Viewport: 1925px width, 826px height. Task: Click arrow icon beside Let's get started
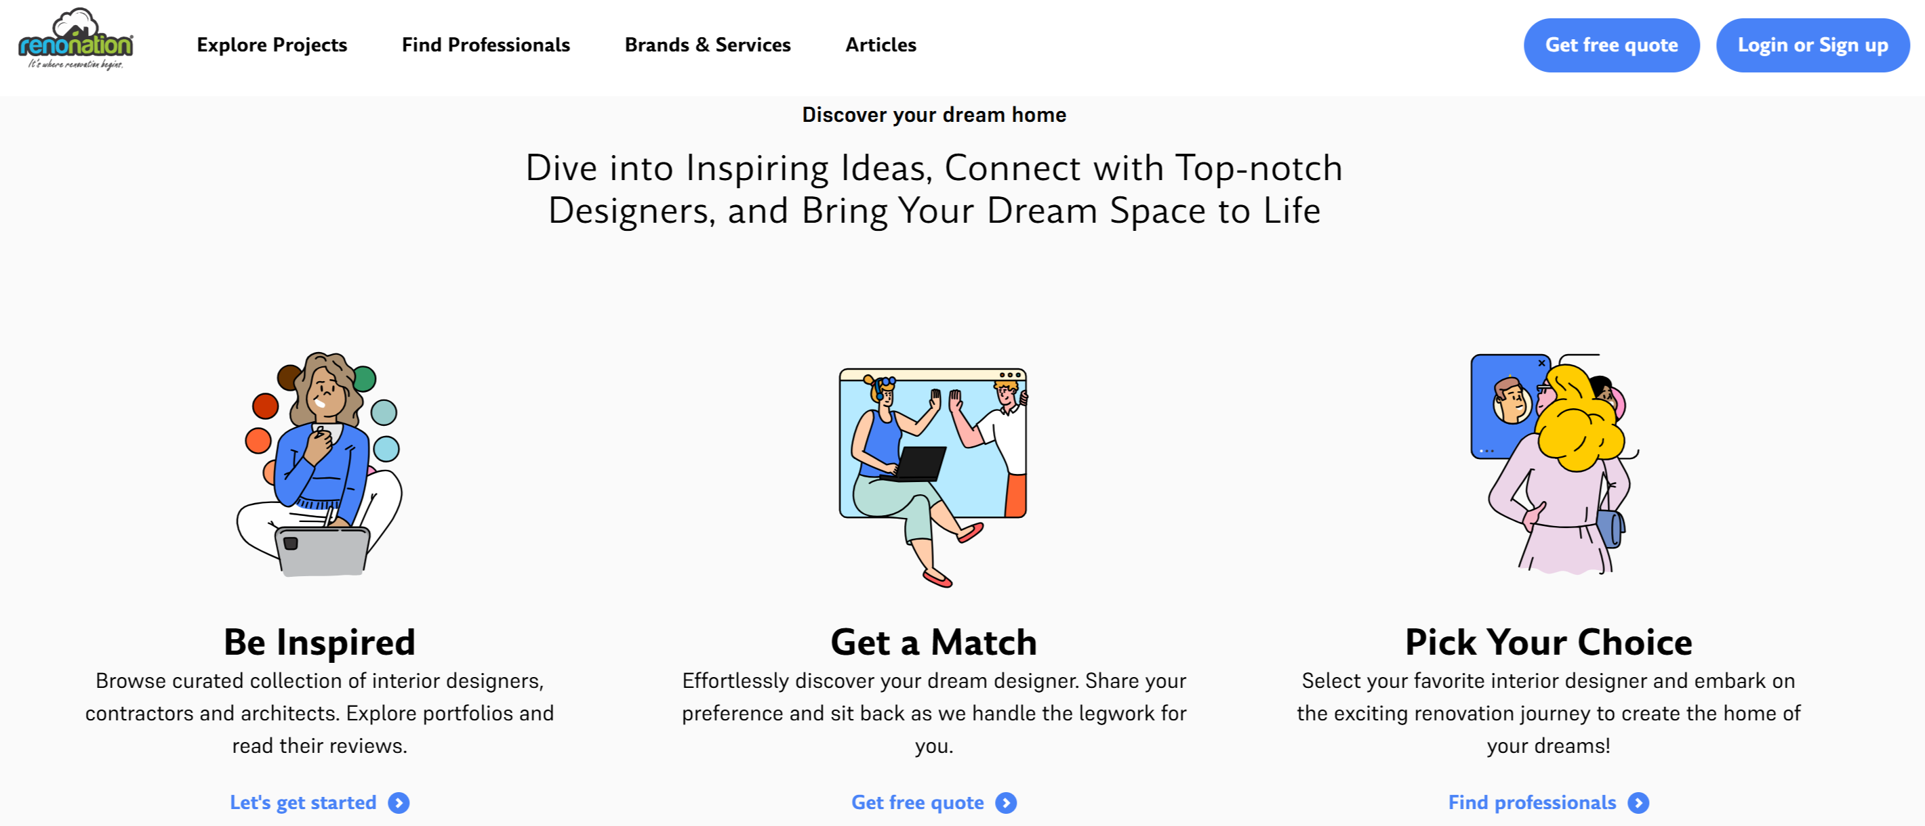tap(399, 803)
